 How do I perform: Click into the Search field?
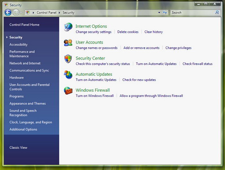(193, 13)
